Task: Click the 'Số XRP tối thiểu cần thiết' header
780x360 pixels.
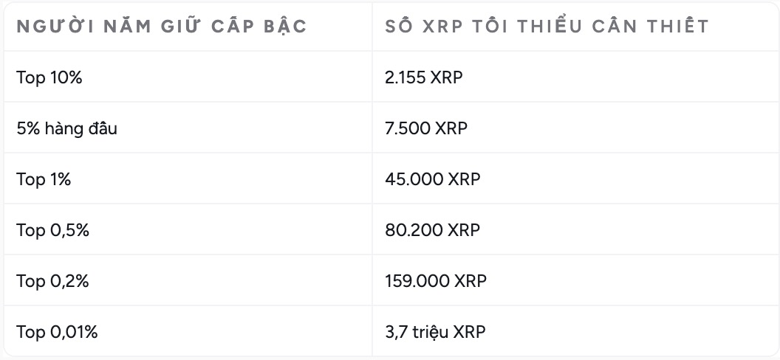Action: click(x=547, y=27)
